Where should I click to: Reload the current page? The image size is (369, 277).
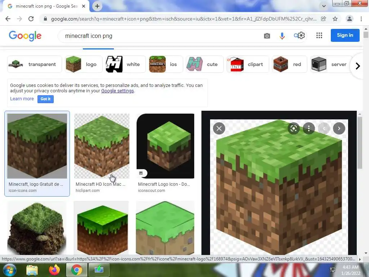point(31,19)
